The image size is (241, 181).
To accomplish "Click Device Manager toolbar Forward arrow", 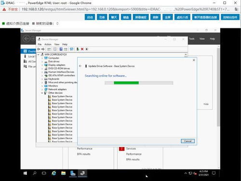I will tap(43, 49).
